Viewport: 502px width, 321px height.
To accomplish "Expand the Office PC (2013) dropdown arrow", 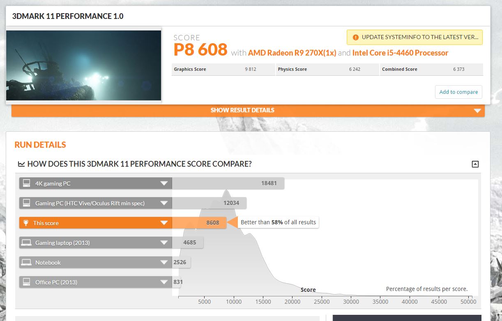I will (164, 282).
